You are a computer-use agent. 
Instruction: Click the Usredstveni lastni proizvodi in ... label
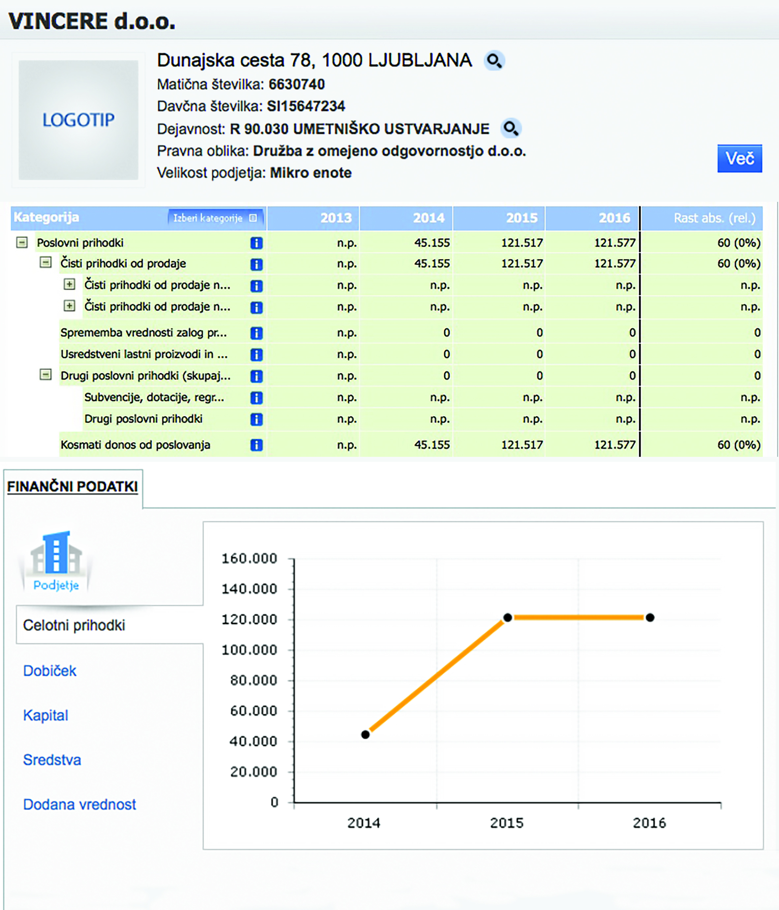pyautogui.click(x=144, y=354)
